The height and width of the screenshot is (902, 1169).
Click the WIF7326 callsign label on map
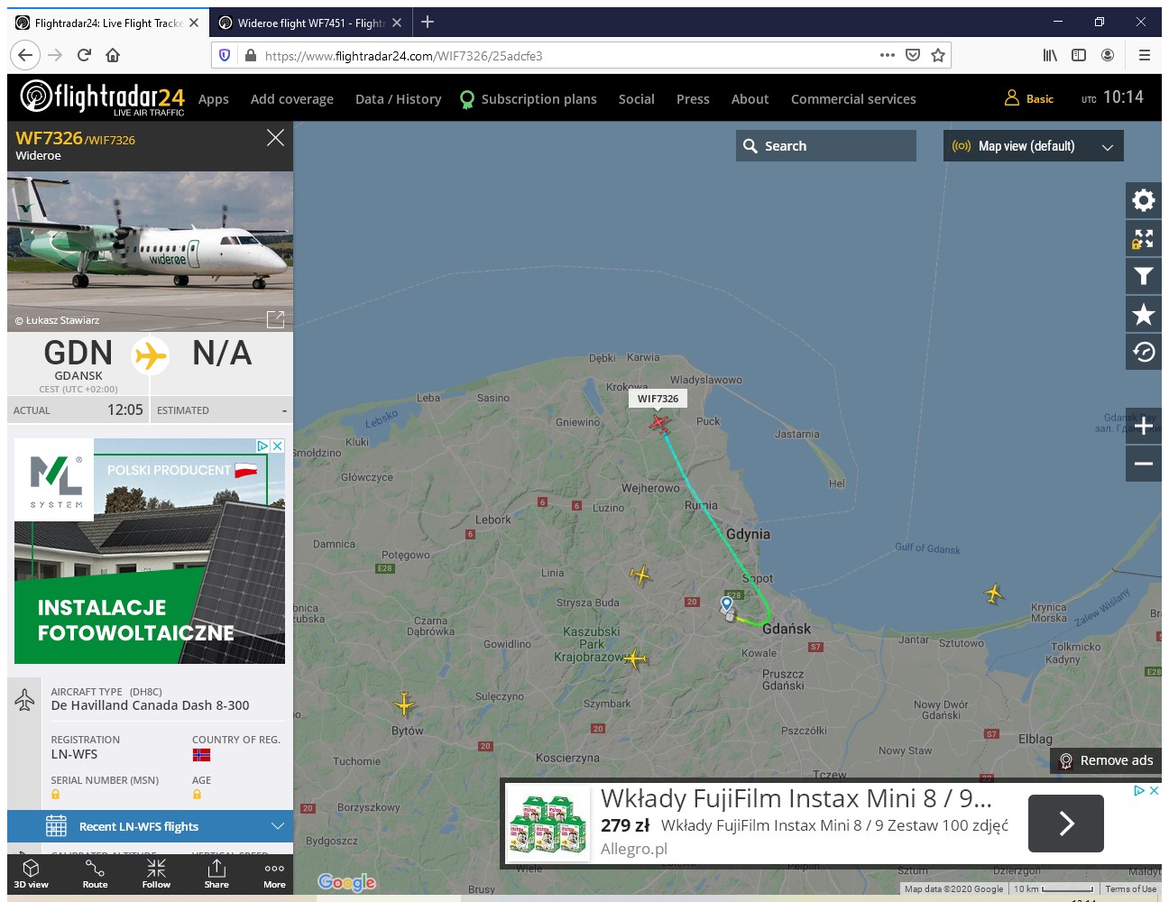(658, 399)
